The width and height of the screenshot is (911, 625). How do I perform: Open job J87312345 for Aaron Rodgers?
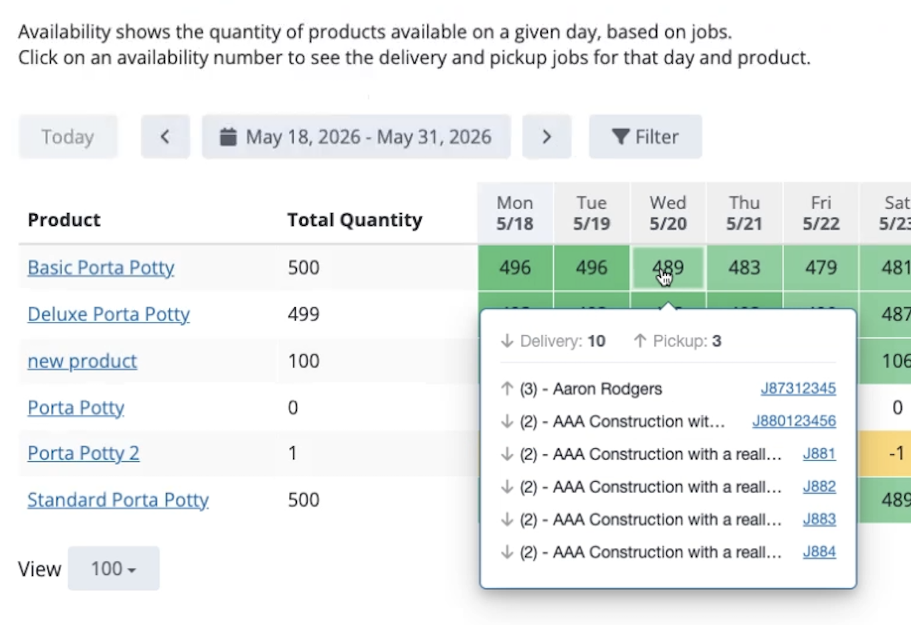click(798, 388)
